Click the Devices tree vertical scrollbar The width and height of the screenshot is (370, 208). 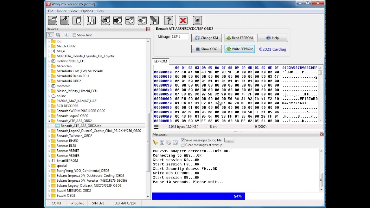(148, 118)
